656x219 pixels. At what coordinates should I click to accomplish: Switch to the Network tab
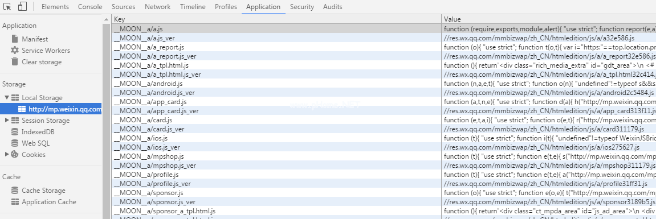[157, 7]
